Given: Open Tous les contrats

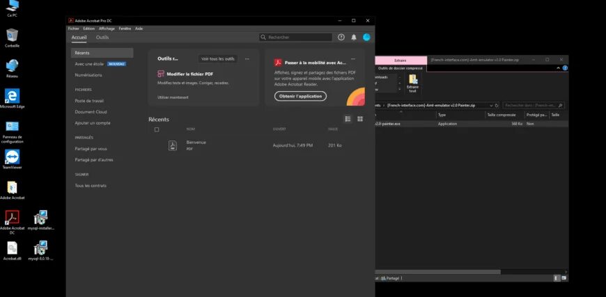Looking at the screenshot, I should pyautogui.click(x=91, y=186).
